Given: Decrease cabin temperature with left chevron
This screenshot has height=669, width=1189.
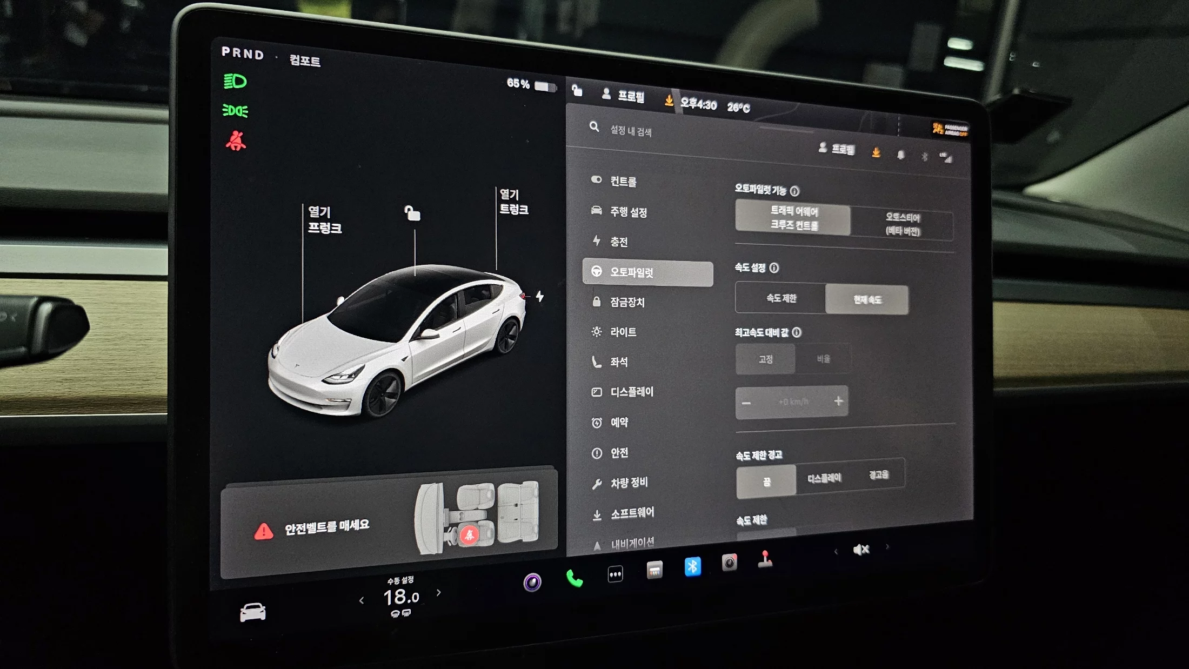Looking at the screenshot, I should coord(362,600).
